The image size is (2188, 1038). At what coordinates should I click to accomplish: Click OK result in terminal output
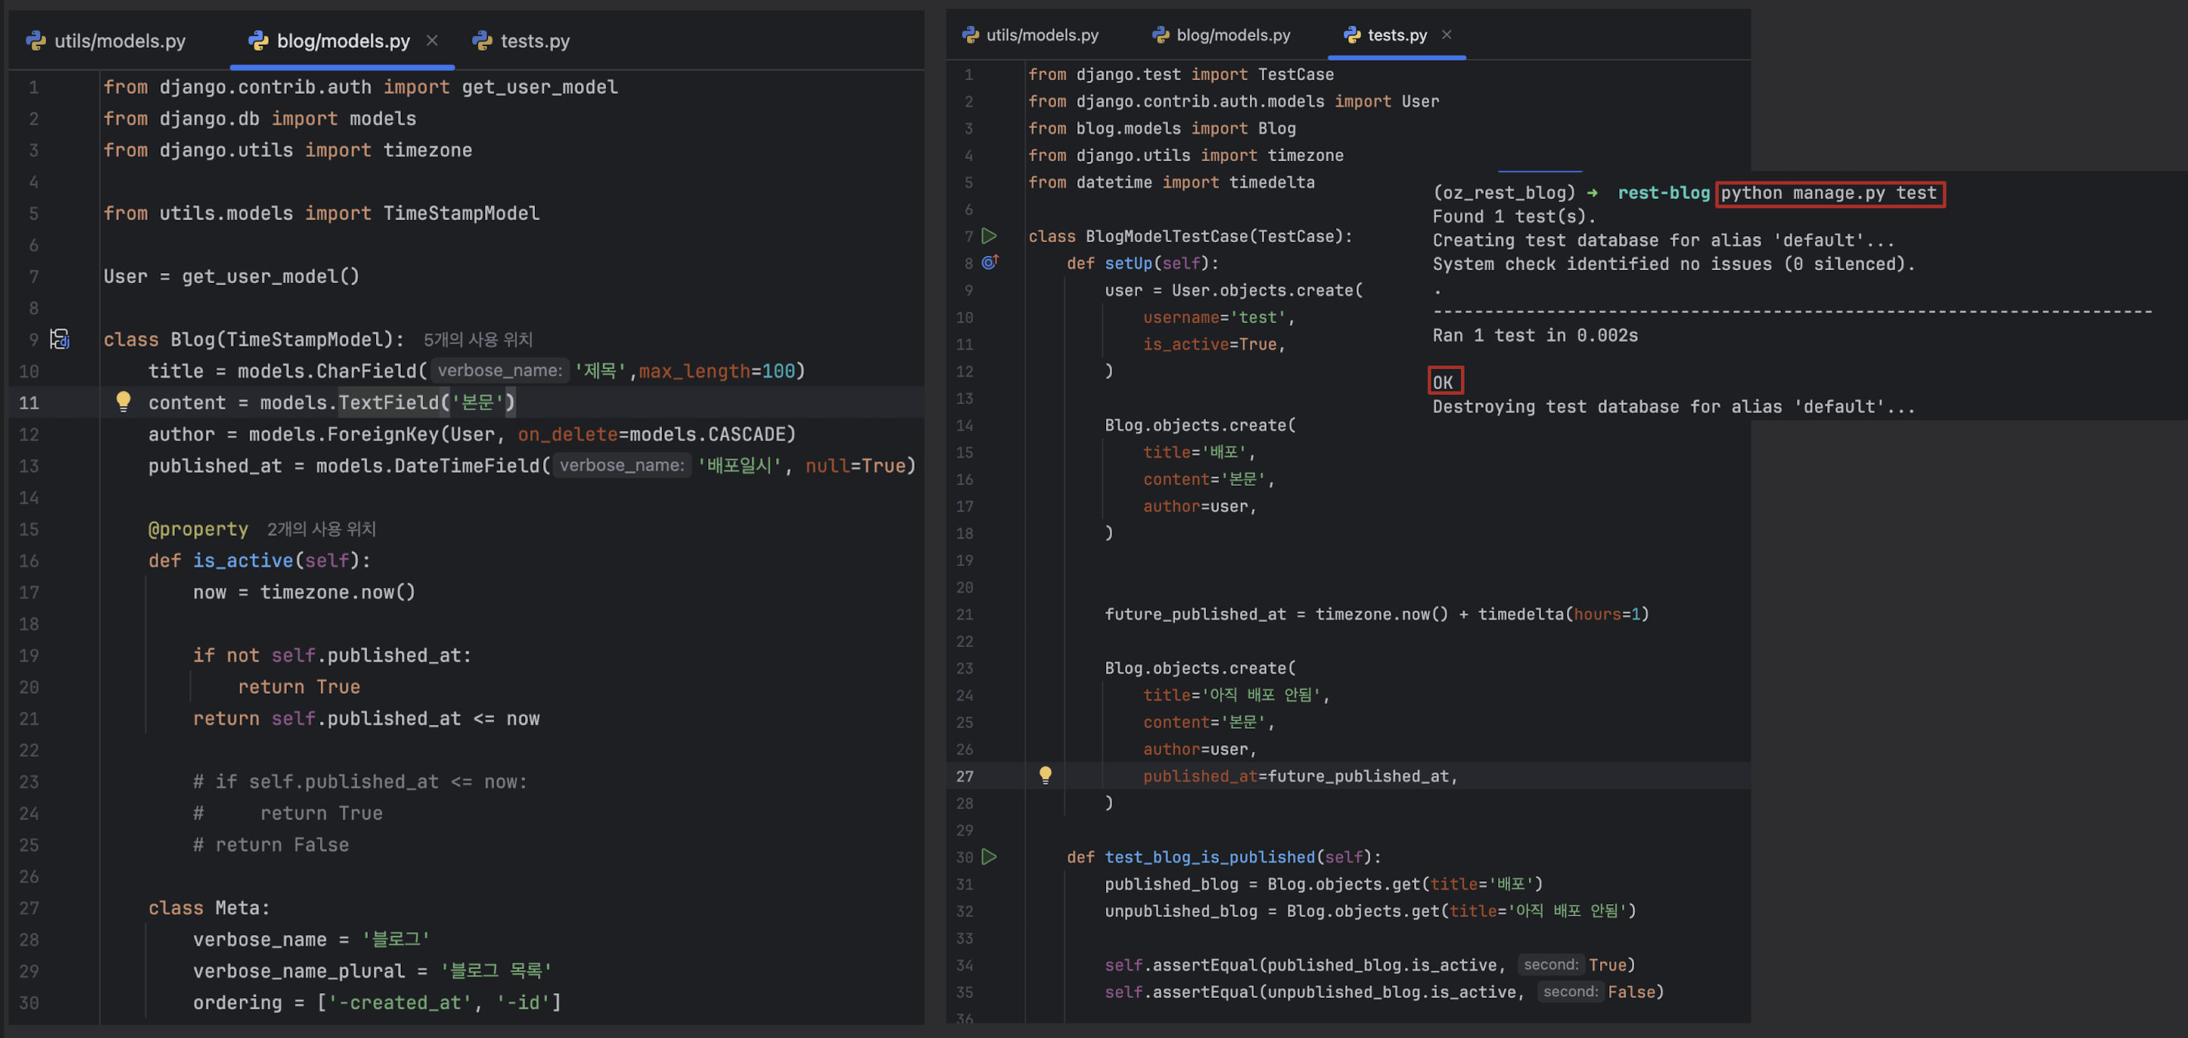pos(1443,382)
